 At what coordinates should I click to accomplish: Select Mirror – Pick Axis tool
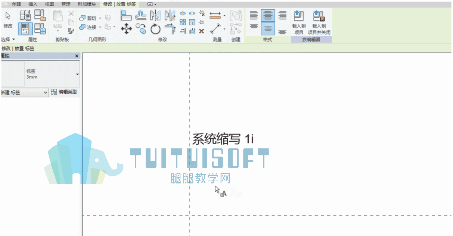point(155,16)
